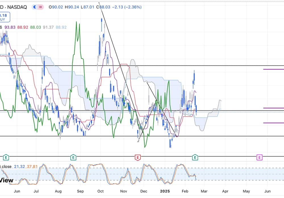Click the post-market moon session icon
Image resolution: width=284 pixels, height=198 pixels.
[x=35, y=7]
